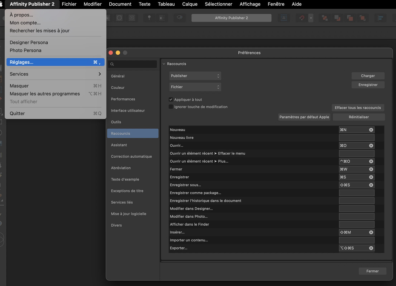Viewport: 396px width, 286px height.
Task: Toggle the Appliquer à tout checkbox
Action: pos(171,99)
